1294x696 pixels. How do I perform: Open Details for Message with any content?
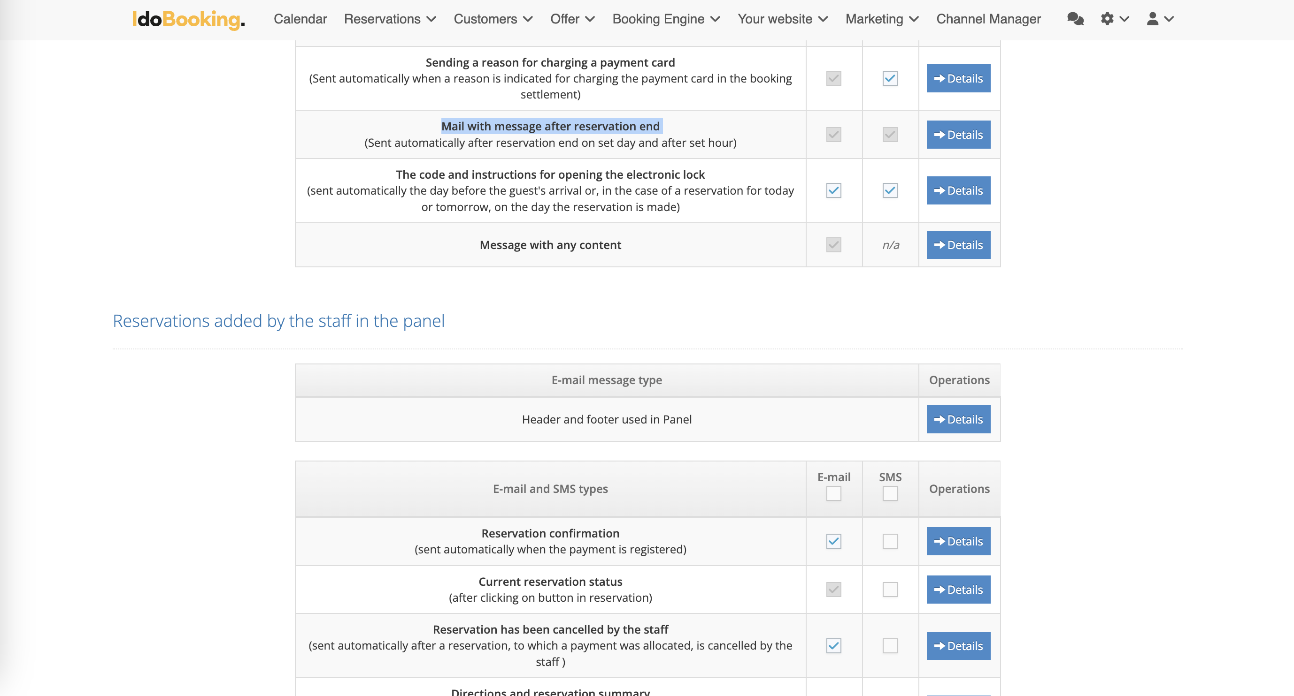click(958, 245)
